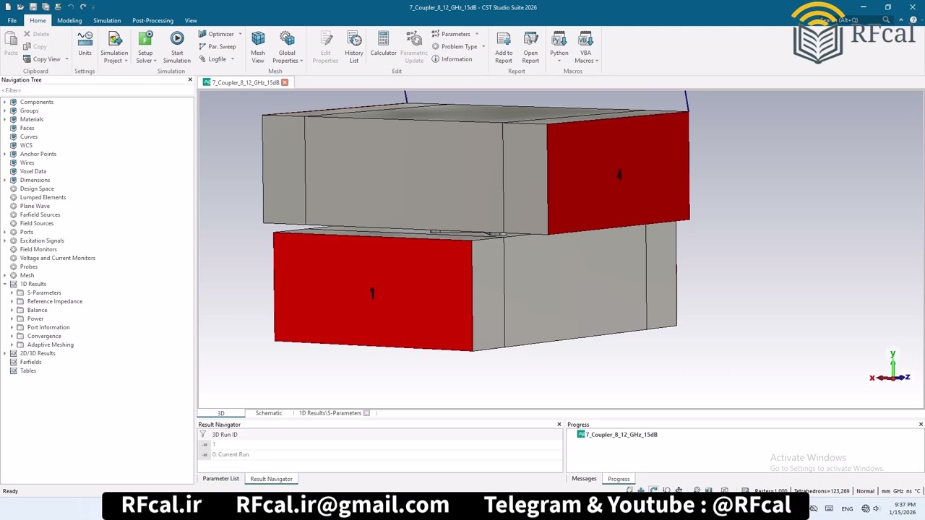
Task: Click the Redo arrow in quick access toolbar
Action: (83, 6)
